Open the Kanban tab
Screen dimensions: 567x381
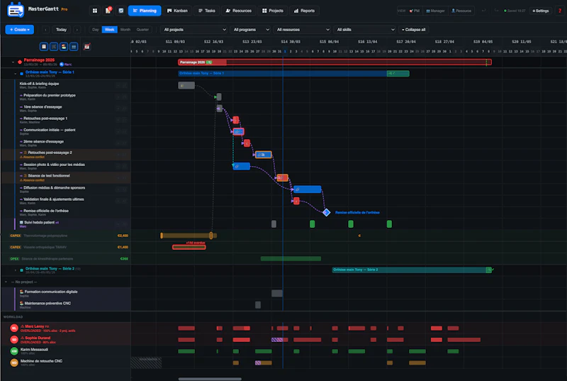(177, 11)
